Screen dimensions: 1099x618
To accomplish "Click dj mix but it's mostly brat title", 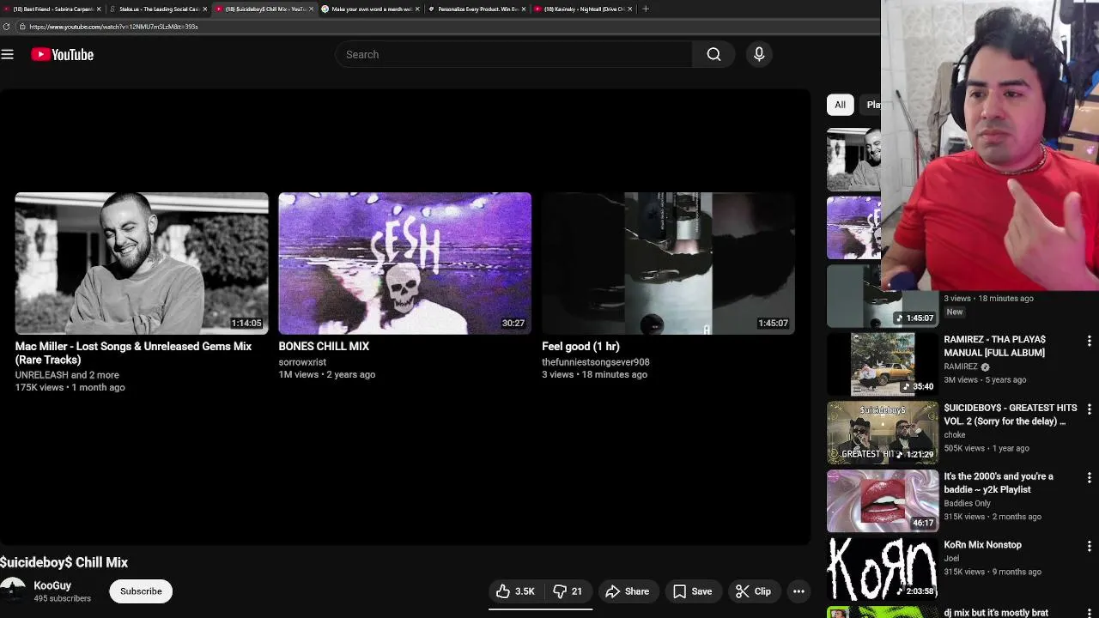I will point(996,613).
